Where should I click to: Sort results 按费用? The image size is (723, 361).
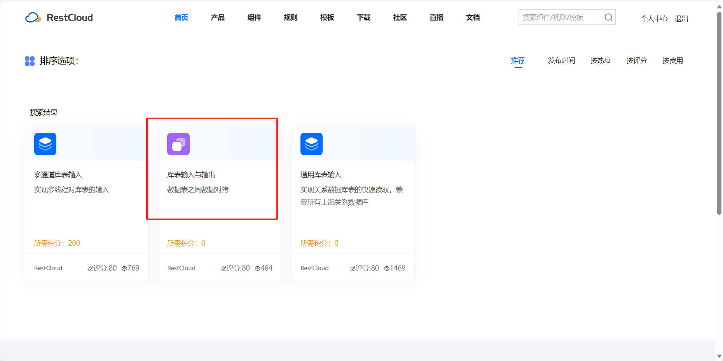(672, 61)
